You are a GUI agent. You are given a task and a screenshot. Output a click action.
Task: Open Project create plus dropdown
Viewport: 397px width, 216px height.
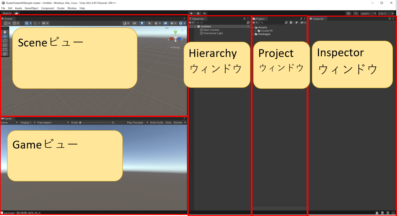[x=255, y=23]
